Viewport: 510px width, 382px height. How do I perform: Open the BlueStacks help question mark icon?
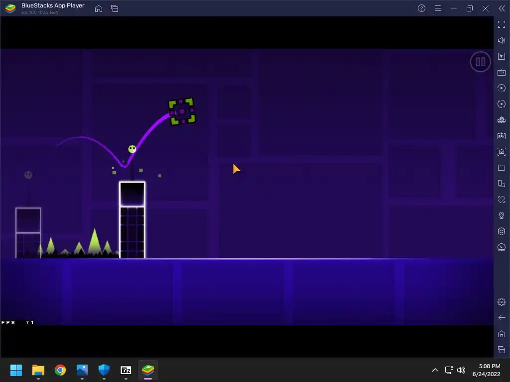(421, 8)
